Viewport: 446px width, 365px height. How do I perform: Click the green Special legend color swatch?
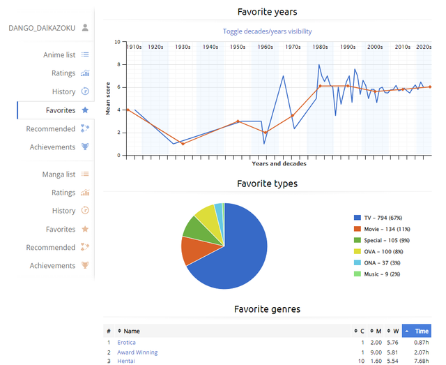point(357,240)
